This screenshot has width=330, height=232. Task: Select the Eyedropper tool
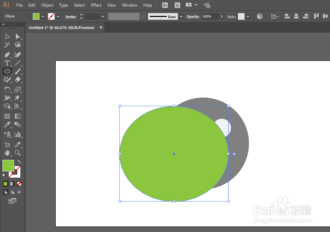pyautogui.click(x=7, y=124)
